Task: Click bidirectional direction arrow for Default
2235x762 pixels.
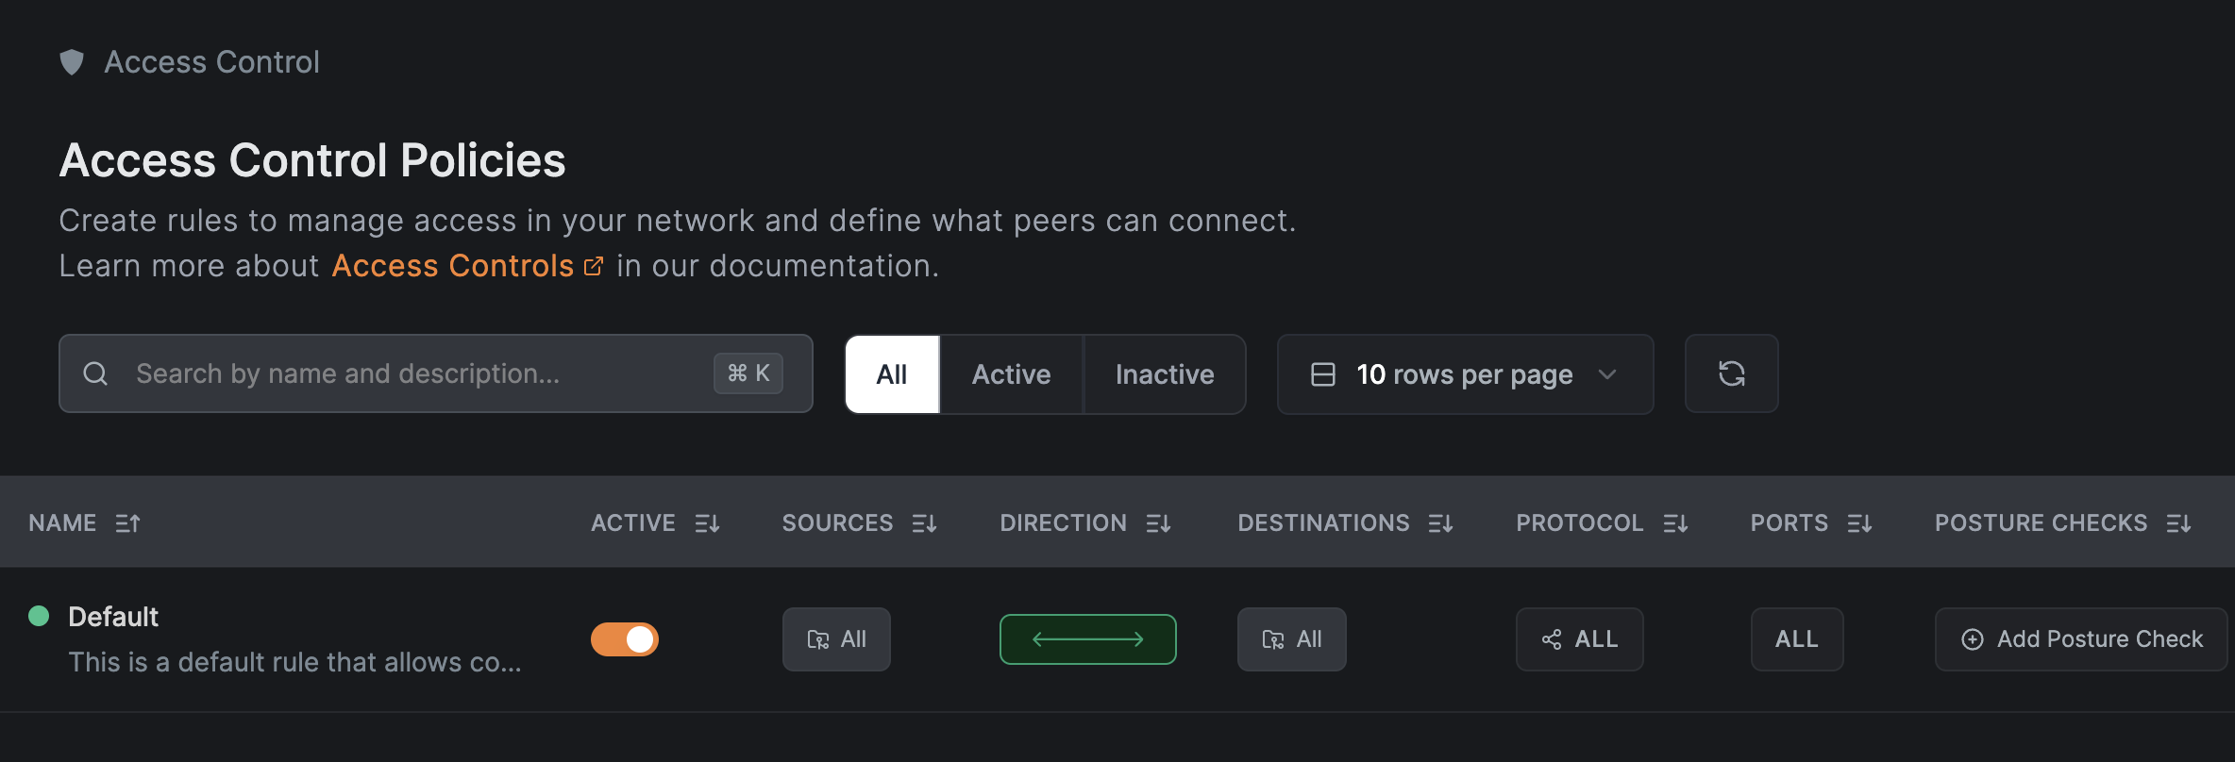Action: (x=1087, y=639)
